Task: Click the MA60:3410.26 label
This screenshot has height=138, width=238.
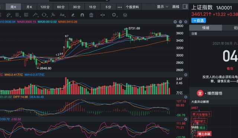Action: point(68,22)
